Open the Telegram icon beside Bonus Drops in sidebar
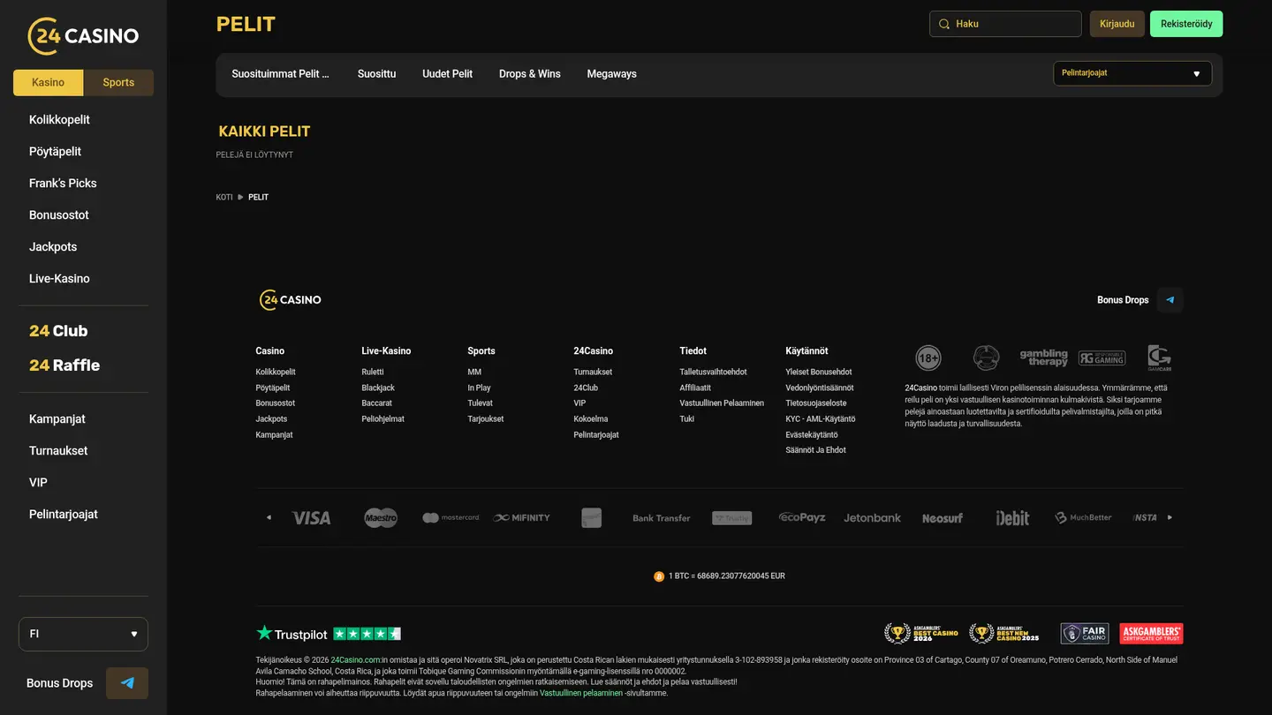Image resolution: width=1272 pixels, height=715 pixels. pyautogui.click(x=127, y=683)
